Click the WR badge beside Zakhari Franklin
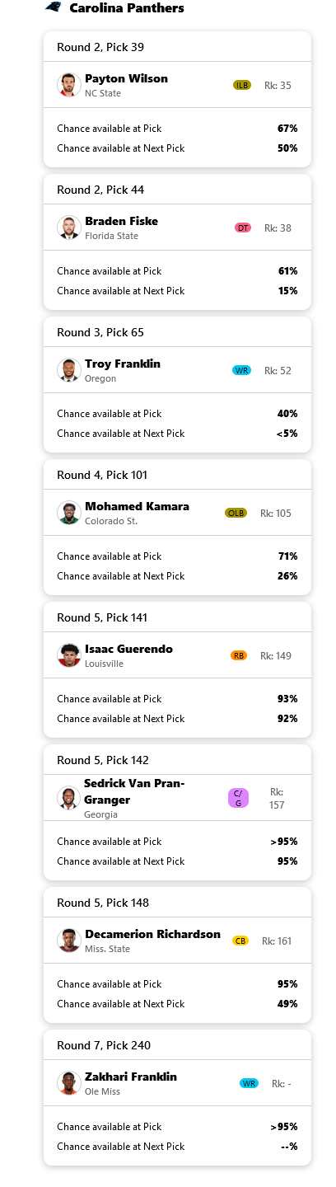 (x=249, y=1084)
